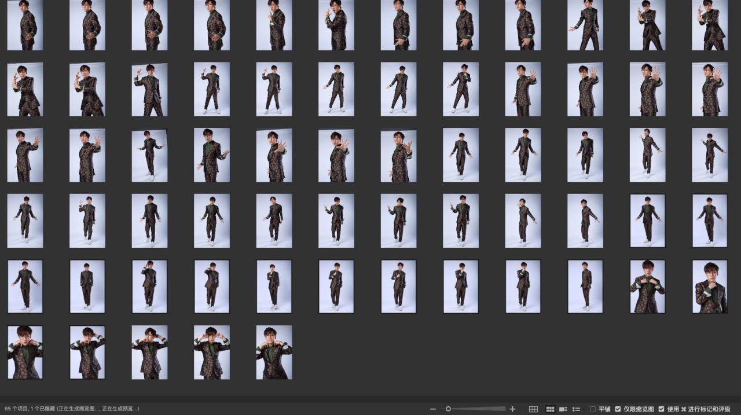Image resolution: width=741 pixels, height=415 pixels.
Task: Select the last thumbnail in second row
Action: [709, 89]
